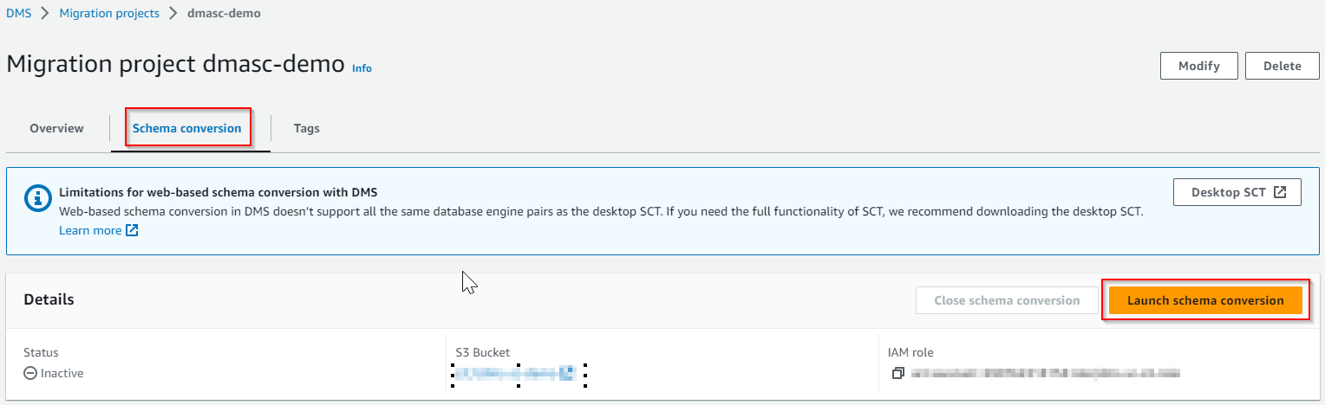Click the Inactive status icon
Viewport: 1325px width, 405px height.
coord(29,373)
